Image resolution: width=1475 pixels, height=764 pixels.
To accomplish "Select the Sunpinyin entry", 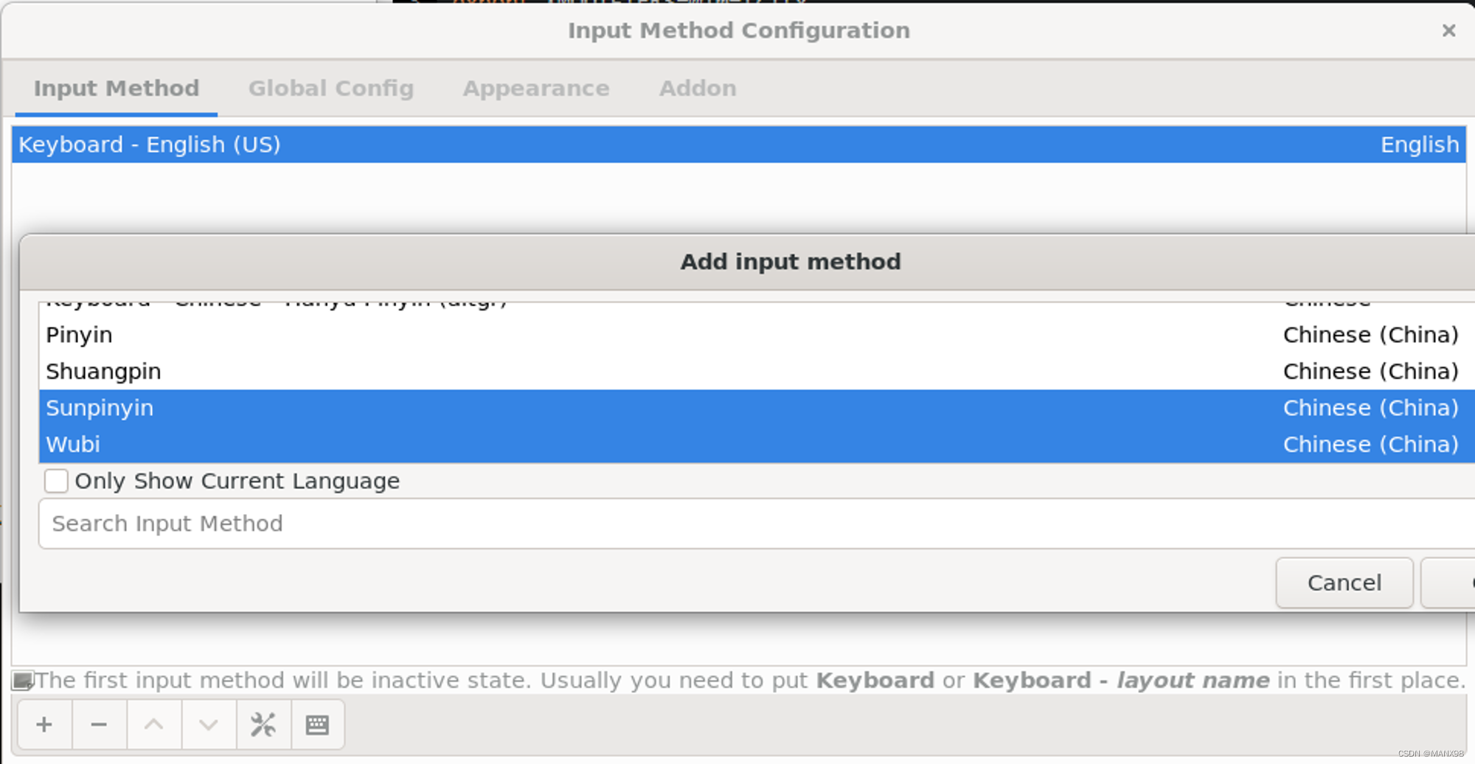I will tap(100, 408).
